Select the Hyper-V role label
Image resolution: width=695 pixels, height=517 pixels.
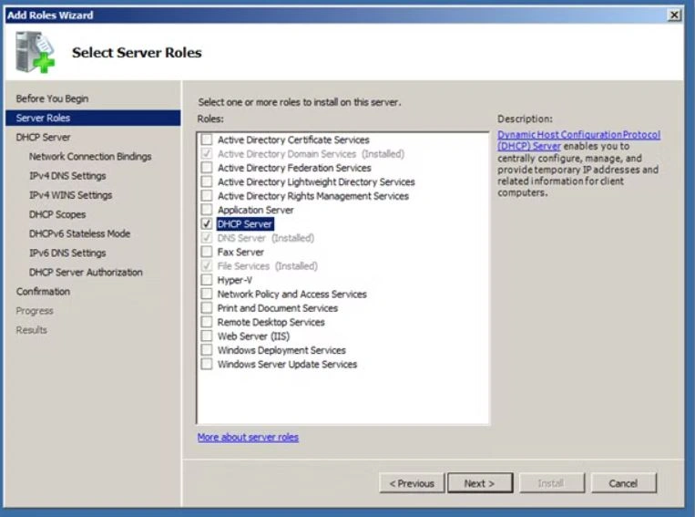(234, 280)
